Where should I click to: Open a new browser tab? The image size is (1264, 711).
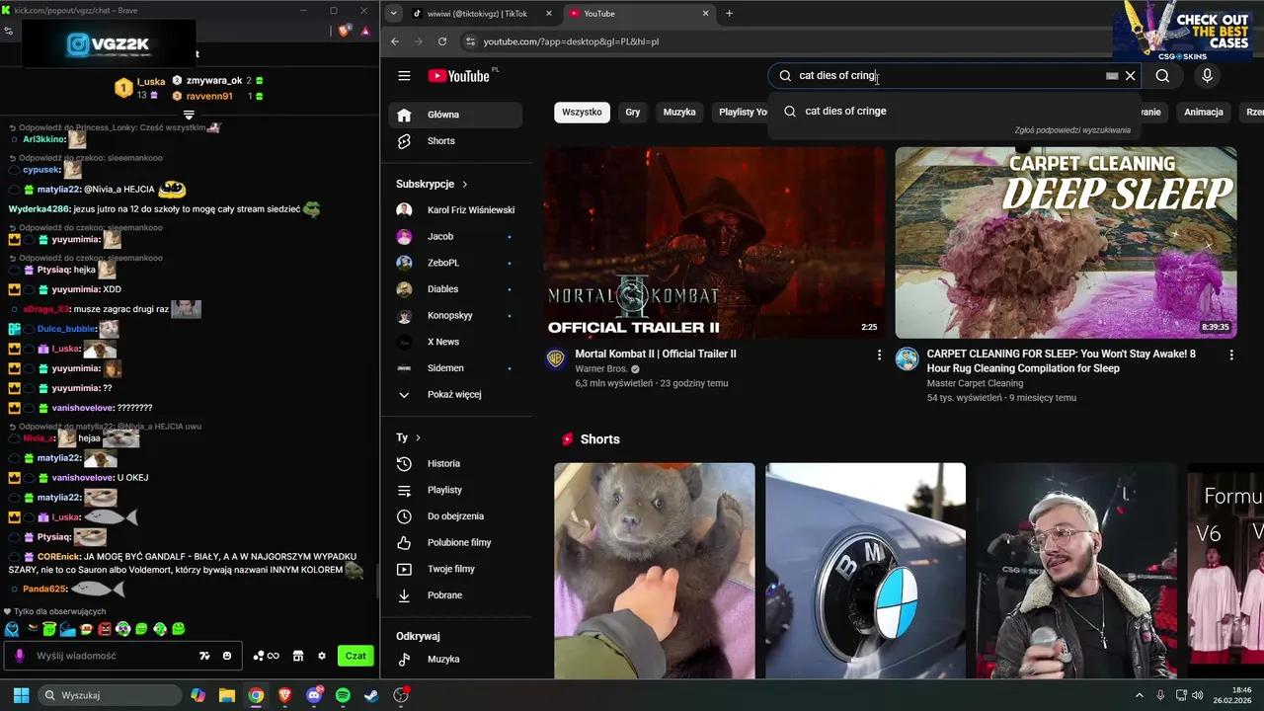(x=730, y=14)
